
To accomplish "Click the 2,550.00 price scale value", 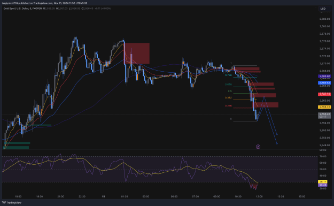I will point(324,138).
